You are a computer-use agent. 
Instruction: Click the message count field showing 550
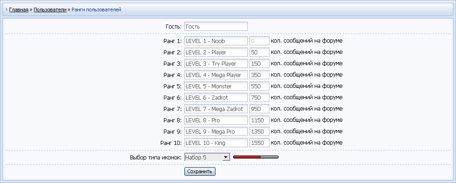pyautogui.click(x=259, y=86)
